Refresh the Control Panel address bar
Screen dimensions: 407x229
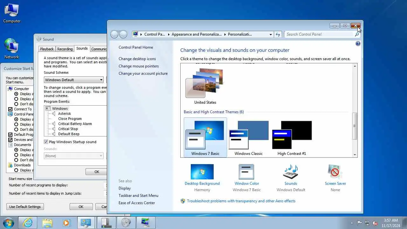278,34
